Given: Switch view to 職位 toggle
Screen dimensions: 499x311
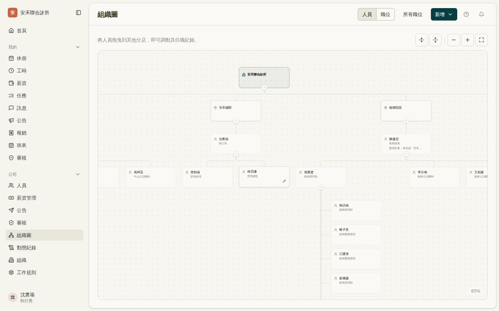Looking at the screenshot, I should 385,14.
